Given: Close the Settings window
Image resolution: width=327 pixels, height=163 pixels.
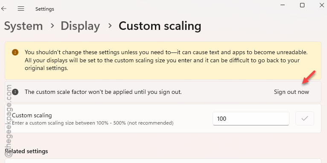Looking at the screenshot, I should [x=322, y=5].
